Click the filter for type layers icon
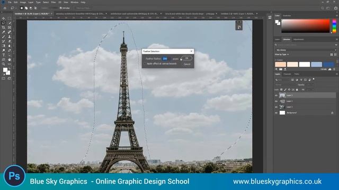This screenshot has height=190, width=339. coord(301,80)
